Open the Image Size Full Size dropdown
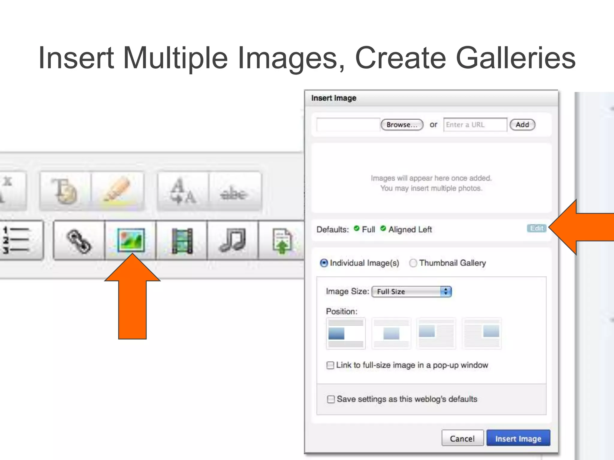 tap(412, 292)
